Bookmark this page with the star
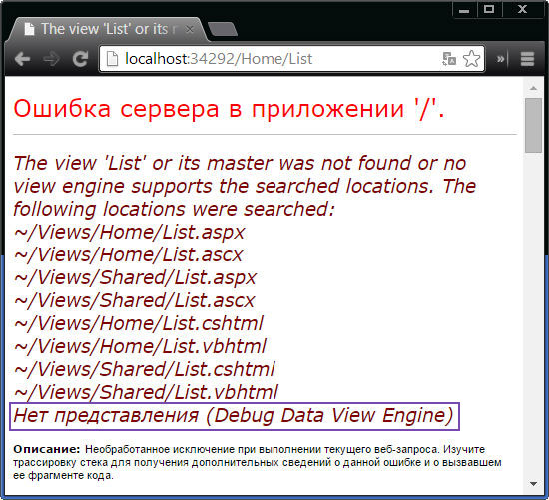The image size is (549, 500). [x=471, y=59]
